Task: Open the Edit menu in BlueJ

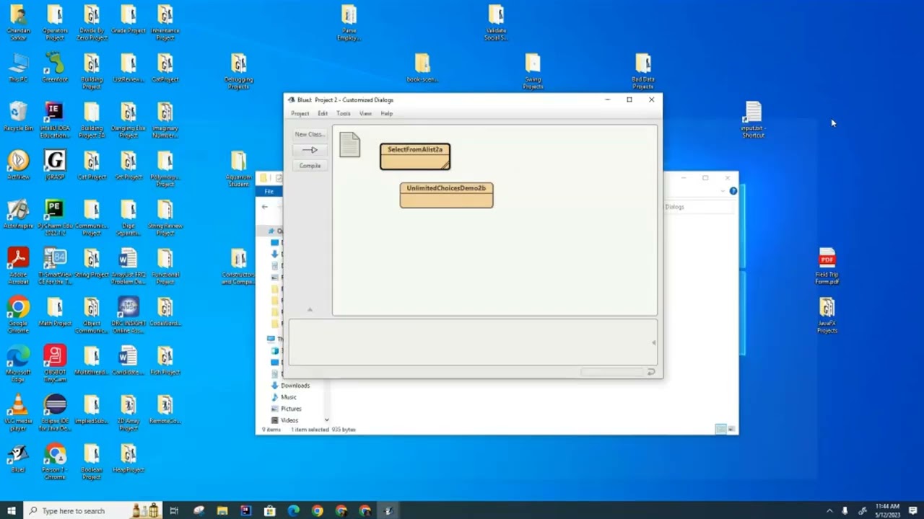Action: pos(322,113)
